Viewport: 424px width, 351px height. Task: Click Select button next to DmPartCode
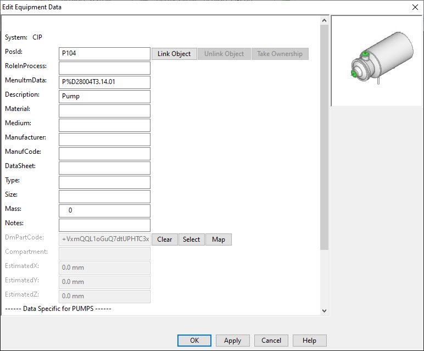(x=191, y=239)
